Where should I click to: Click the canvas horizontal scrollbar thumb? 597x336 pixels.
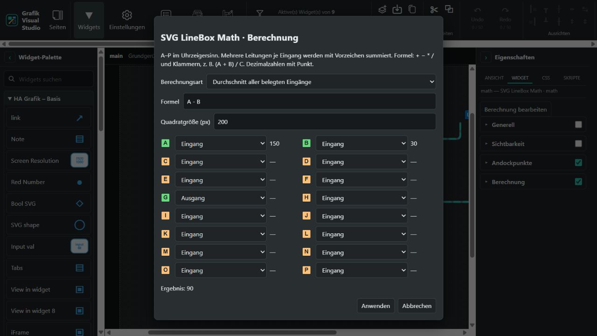[242, 332]
